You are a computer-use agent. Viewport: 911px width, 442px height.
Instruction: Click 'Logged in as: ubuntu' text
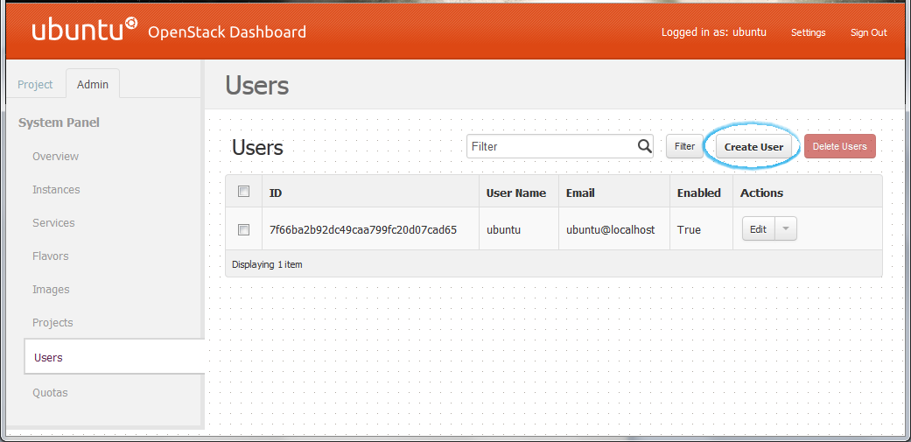[x=714, y=32]
